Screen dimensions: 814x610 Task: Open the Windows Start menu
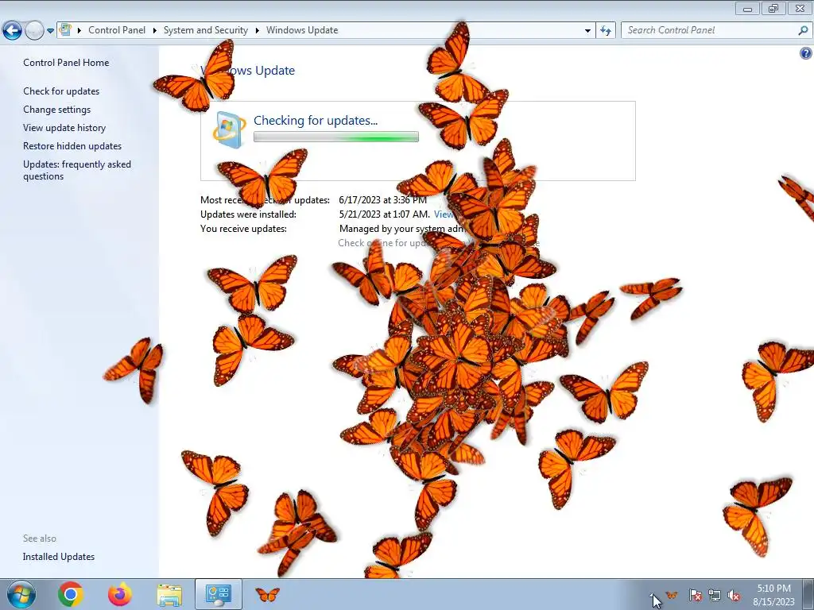coord(21,594)
